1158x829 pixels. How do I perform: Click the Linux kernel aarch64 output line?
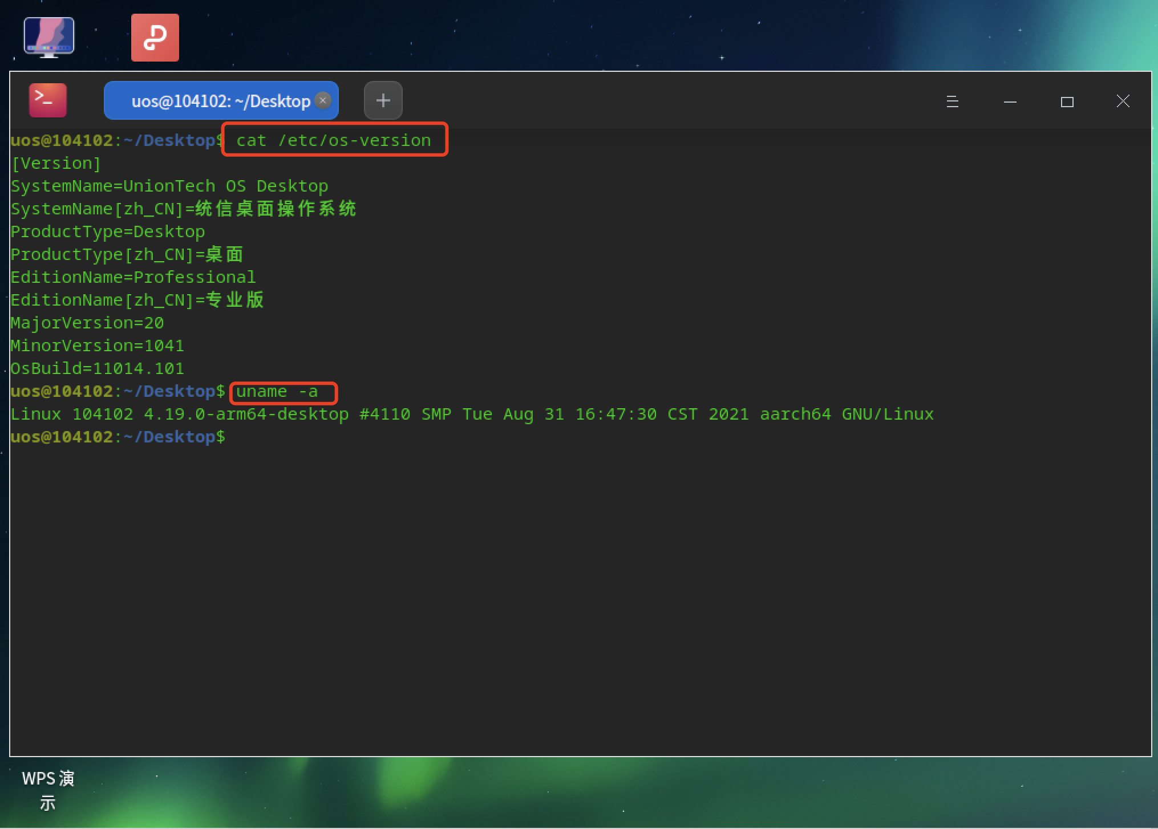472,415
